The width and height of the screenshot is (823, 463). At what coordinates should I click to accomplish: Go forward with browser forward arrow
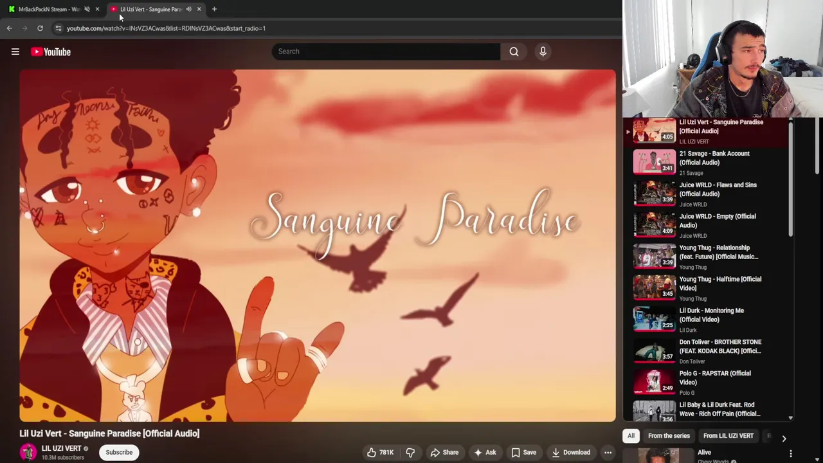(24, 28)
